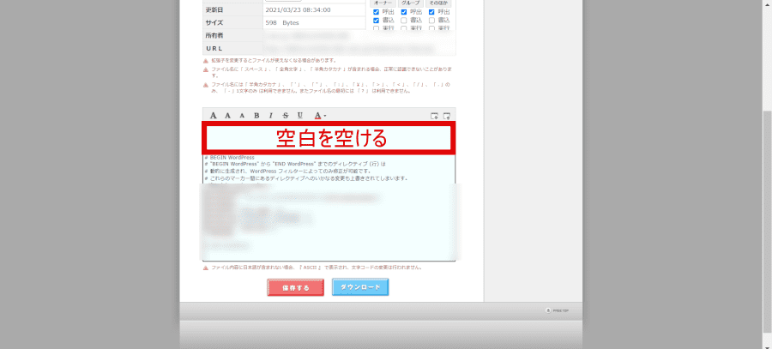Toggle bold text formatting
This screenshot has height=349, width=772.
(x=256, y=115)
